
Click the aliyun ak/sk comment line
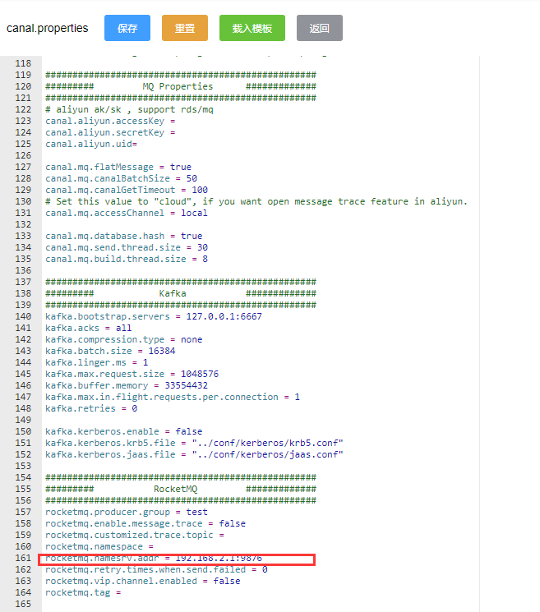click(x=129, y=110)
